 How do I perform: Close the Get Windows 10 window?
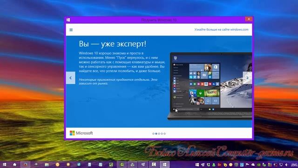249,19
